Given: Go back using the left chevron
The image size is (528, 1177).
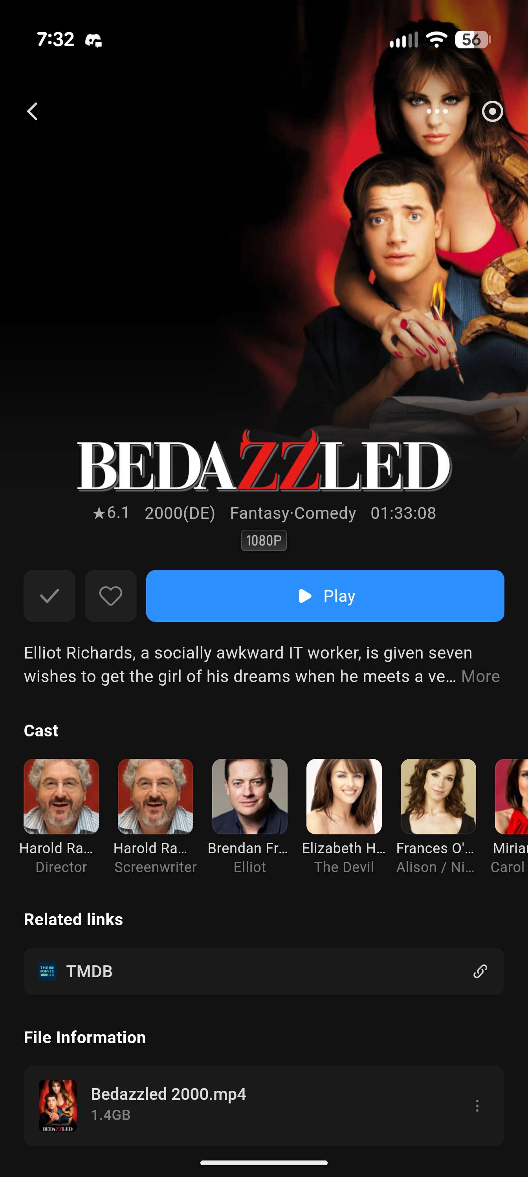Looking at the screenshot, I should click(32, 111).
